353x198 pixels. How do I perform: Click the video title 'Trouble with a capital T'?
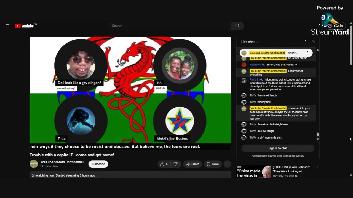pos(72,155)
